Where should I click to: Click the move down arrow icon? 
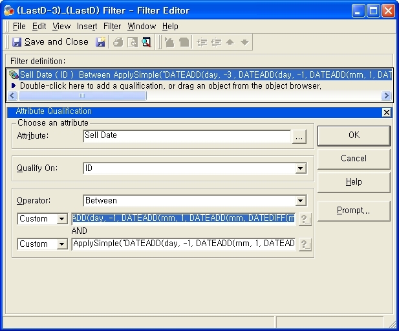244,42
